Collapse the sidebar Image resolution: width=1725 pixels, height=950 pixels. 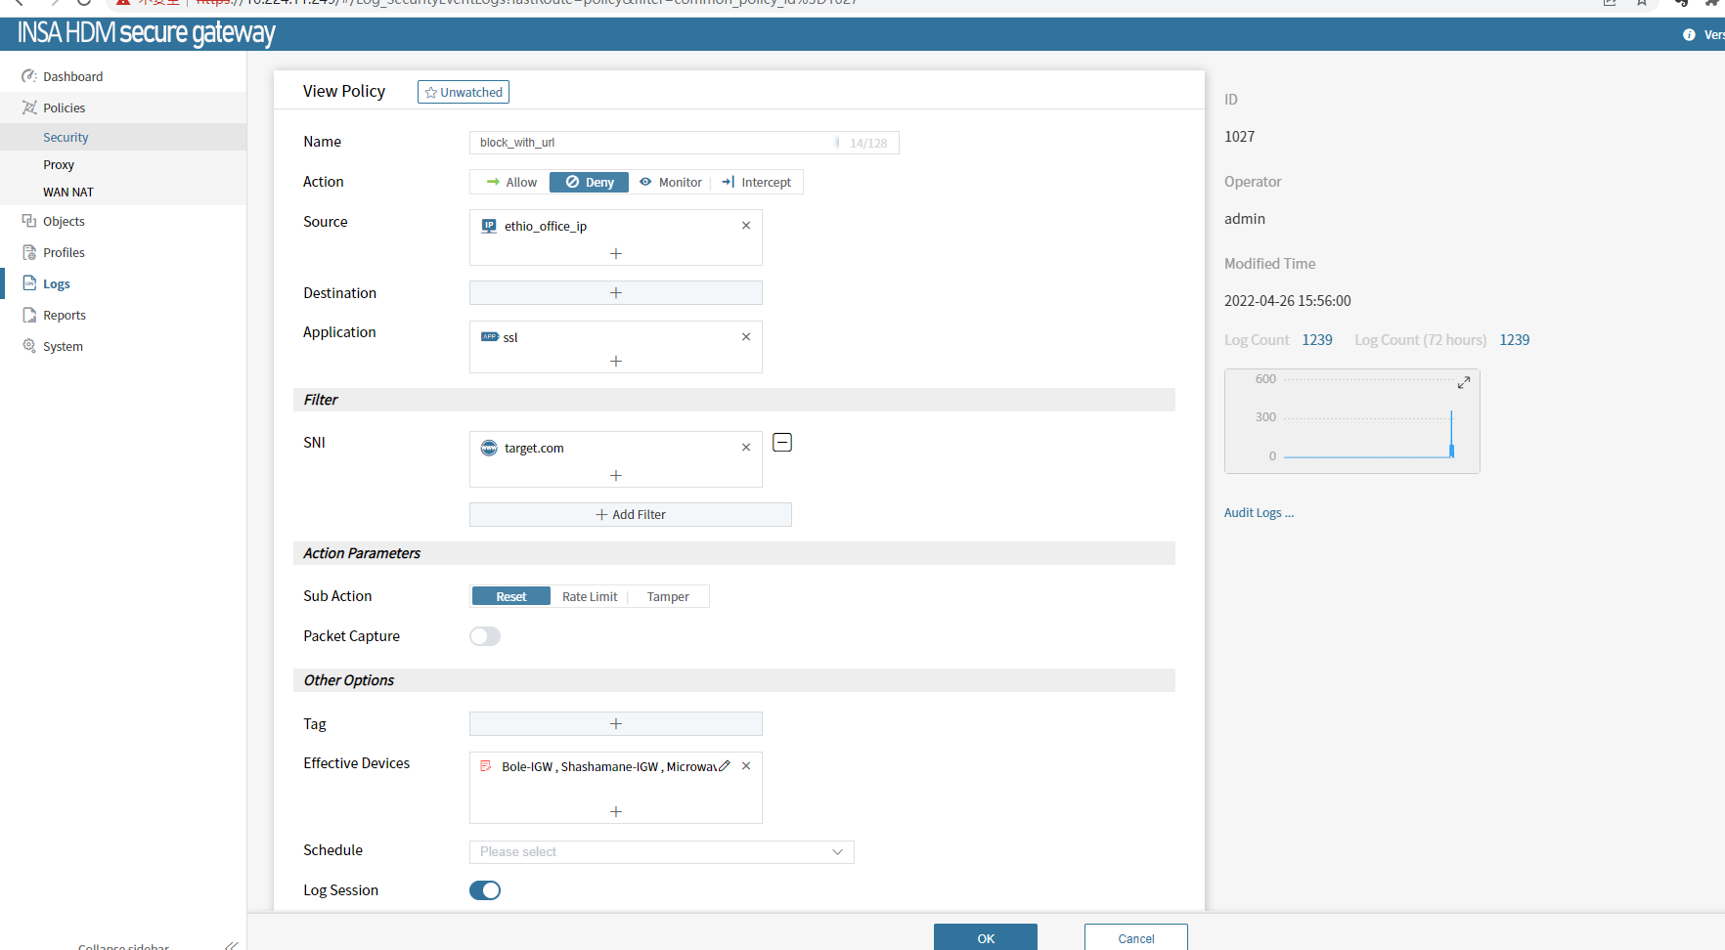pos(231,945)
